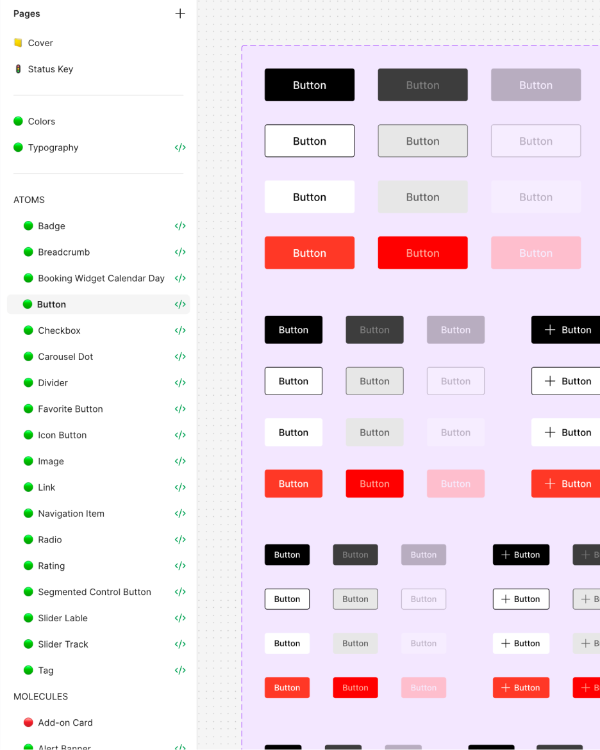Select the large dark gray Button variant

coord(422,85)
